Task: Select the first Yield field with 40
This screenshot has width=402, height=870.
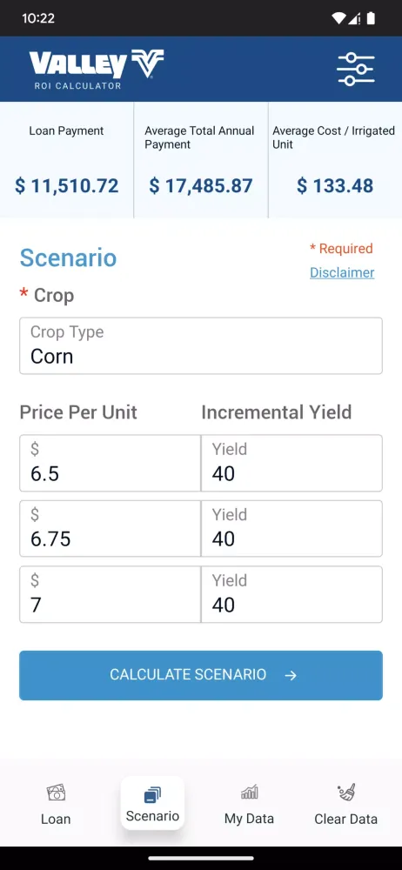Action: (291, 464)
